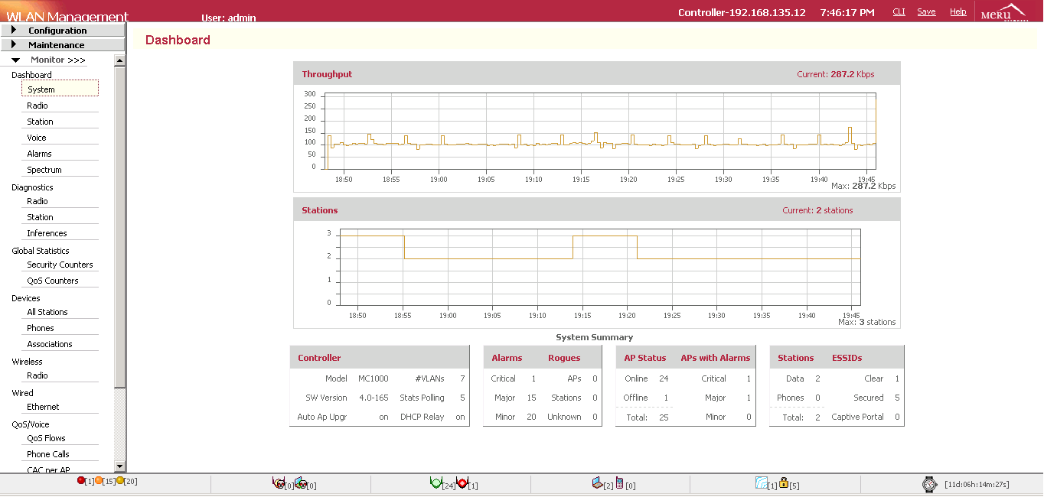Viewport: 1044px width, 497px height.
Task: Click the Meru Networks logo
Action: pos(1003,11)
